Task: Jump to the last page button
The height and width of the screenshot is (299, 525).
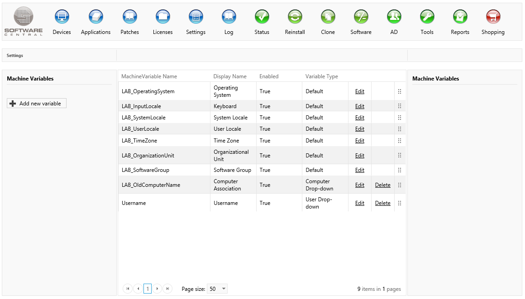Action: 167,289
